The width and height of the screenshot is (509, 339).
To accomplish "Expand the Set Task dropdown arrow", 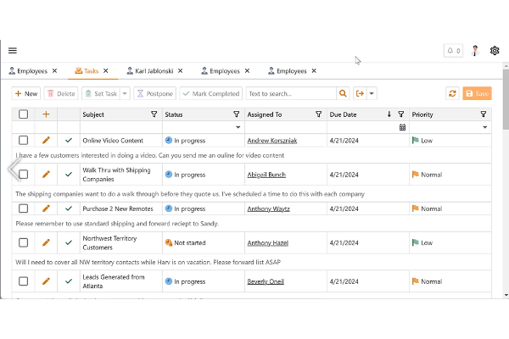I will [x=126, y=93].
